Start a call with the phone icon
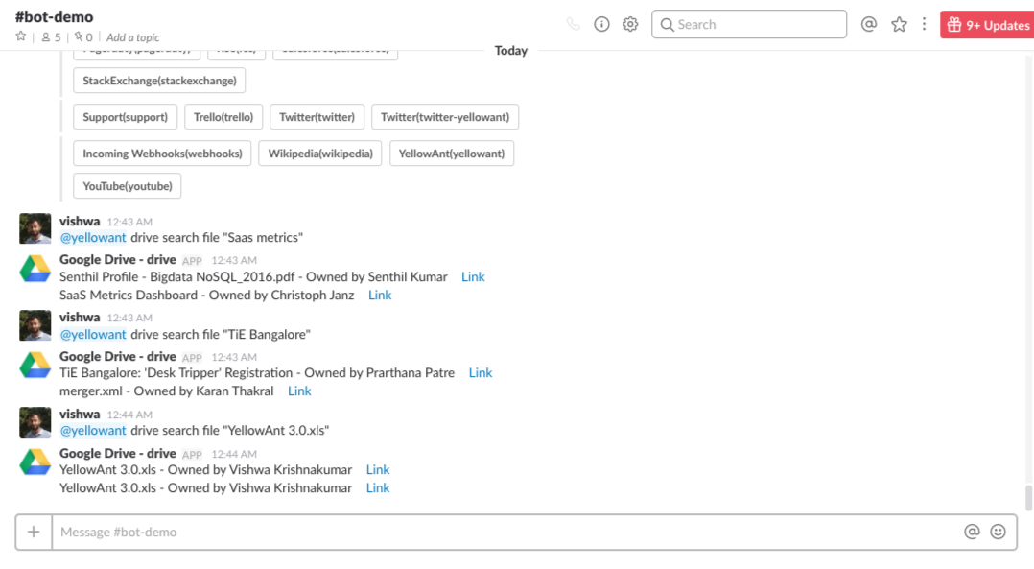Viewport: 1034px width, 569px height. (573, 24)
